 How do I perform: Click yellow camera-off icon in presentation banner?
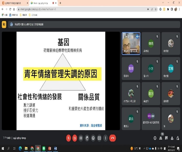[4, 25]
